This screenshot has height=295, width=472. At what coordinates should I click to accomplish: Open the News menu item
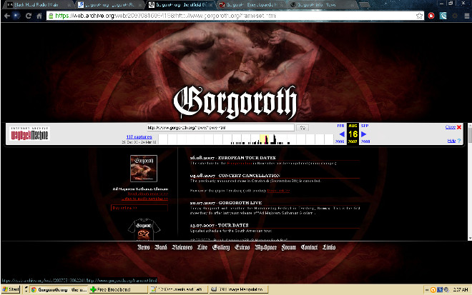click(144, 247)
